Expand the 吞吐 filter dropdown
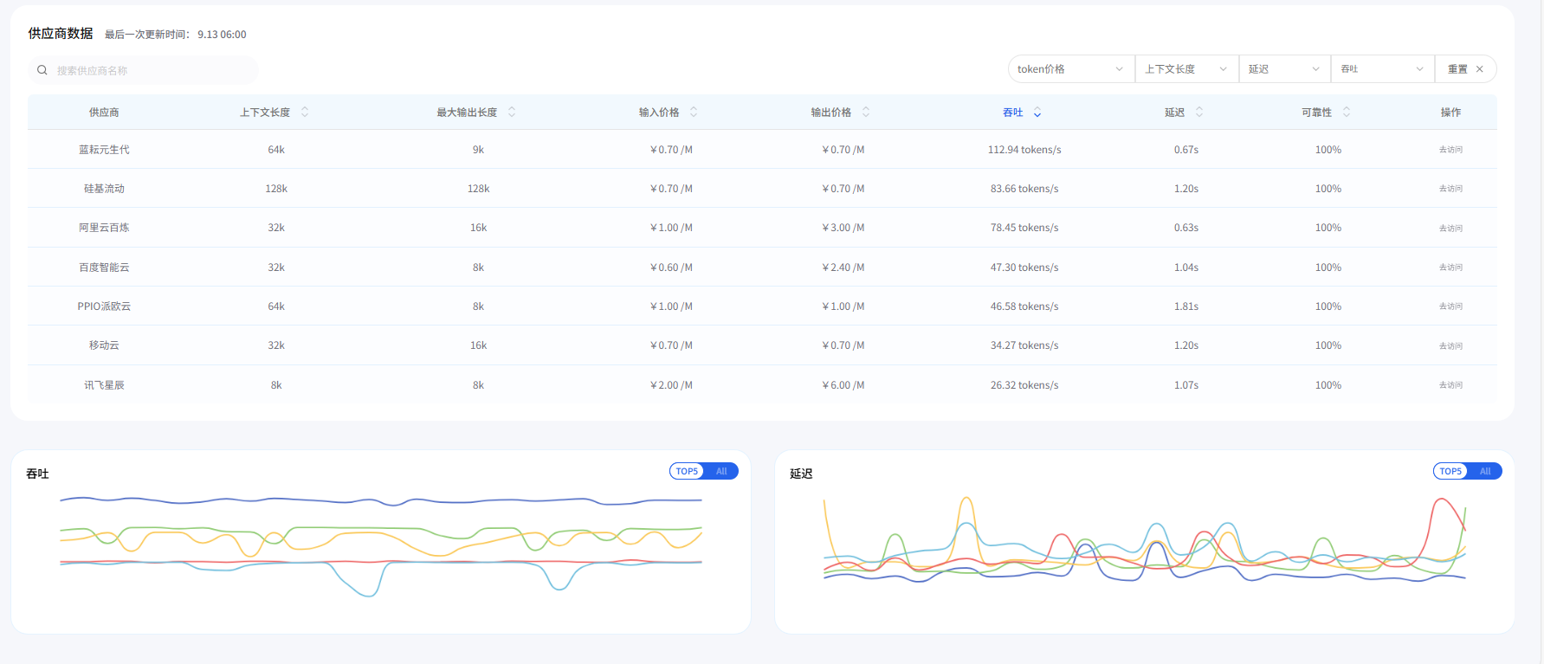Viewport: 1544px width, 664px height. 1382,69
